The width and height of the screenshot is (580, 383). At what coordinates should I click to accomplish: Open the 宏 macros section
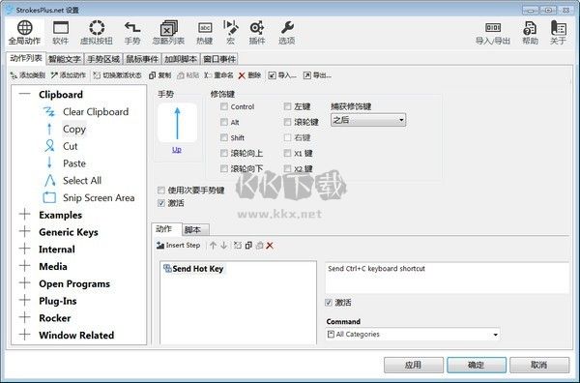click(230, 33)
